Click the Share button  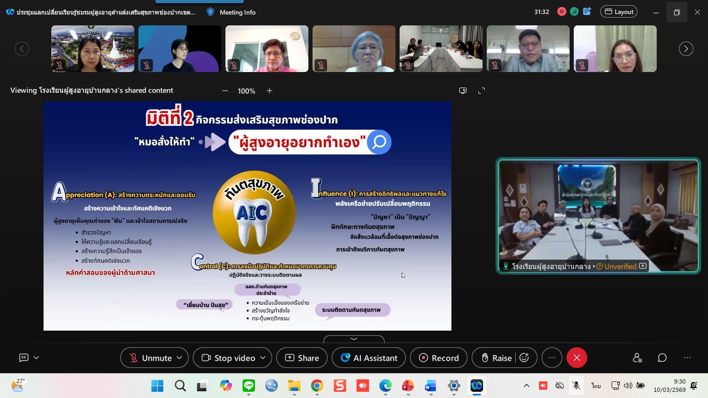[302, 358]
